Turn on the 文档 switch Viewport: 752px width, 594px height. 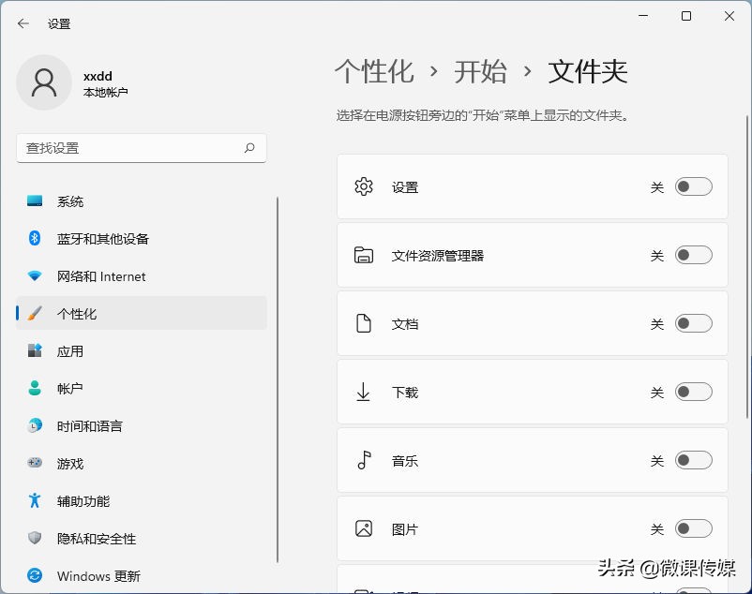[x=694, y=323]
